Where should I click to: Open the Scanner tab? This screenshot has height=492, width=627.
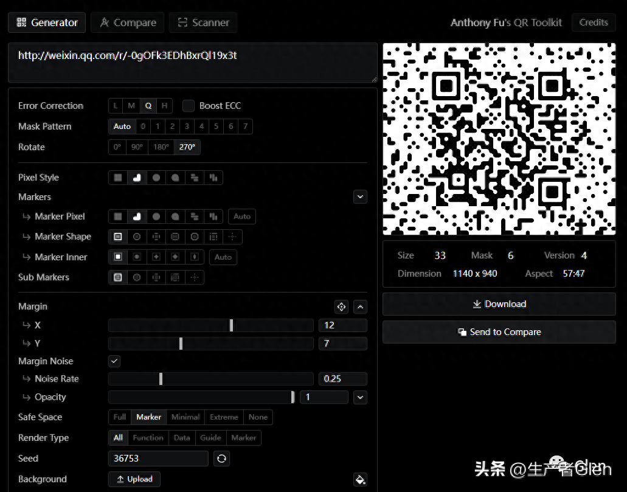coord(203,23)
